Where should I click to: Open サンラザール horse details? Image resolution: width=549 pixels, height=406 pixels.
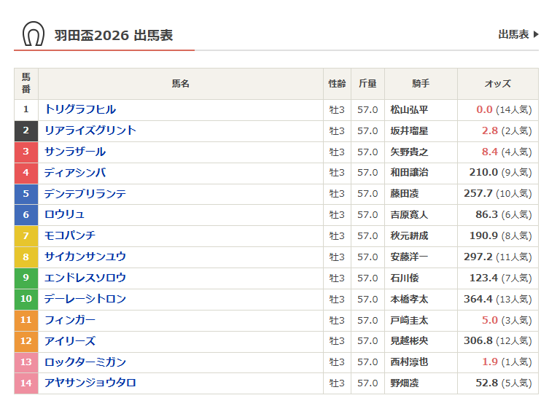[75, 152]
